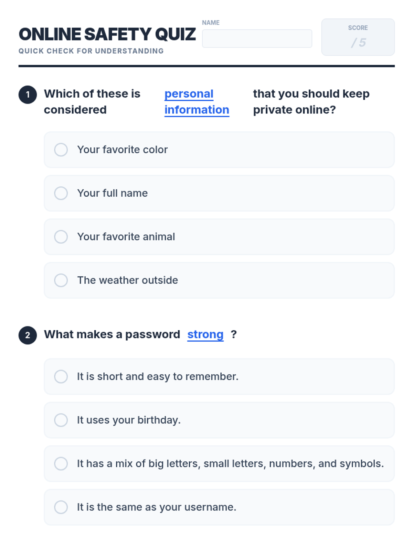The width and height of the screenshot is (413, 550).
Task: Click 'What makes a password' question text
Action: pos(112,334)
